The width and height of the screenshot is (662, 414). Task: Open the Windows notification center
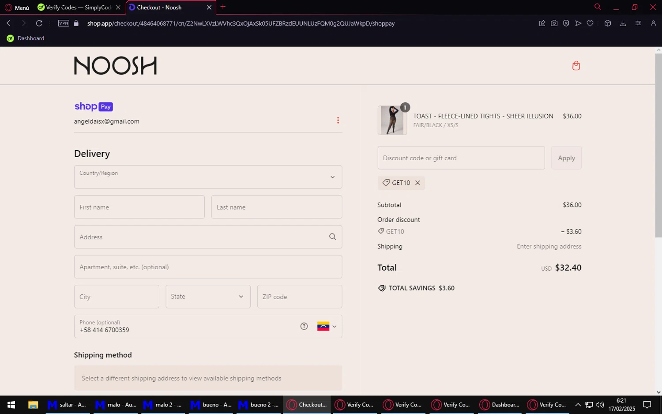[647, 405]
